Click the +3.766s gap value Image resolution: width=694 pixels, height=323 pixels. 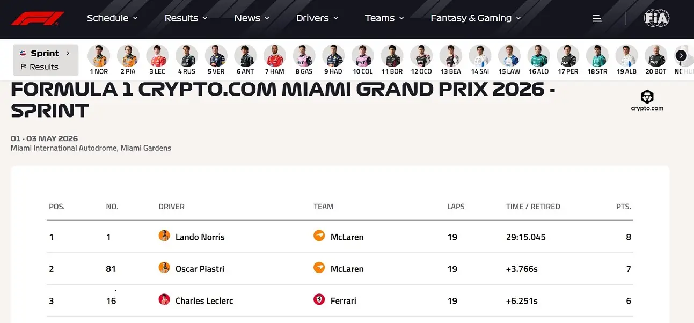522,269
